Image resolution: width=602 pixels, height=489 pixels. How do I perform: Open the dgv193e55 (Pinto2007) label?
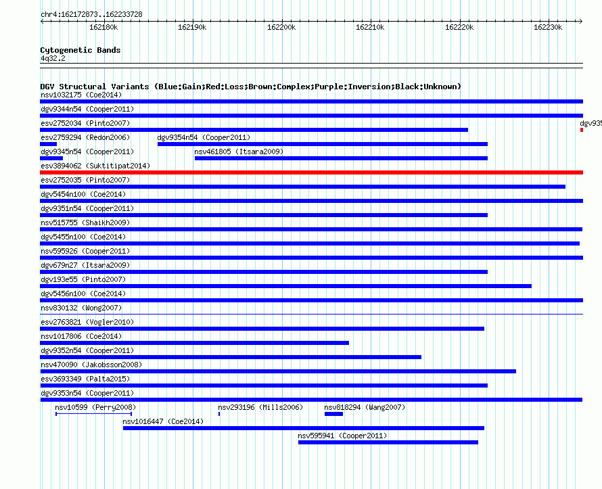coord(83,279)
